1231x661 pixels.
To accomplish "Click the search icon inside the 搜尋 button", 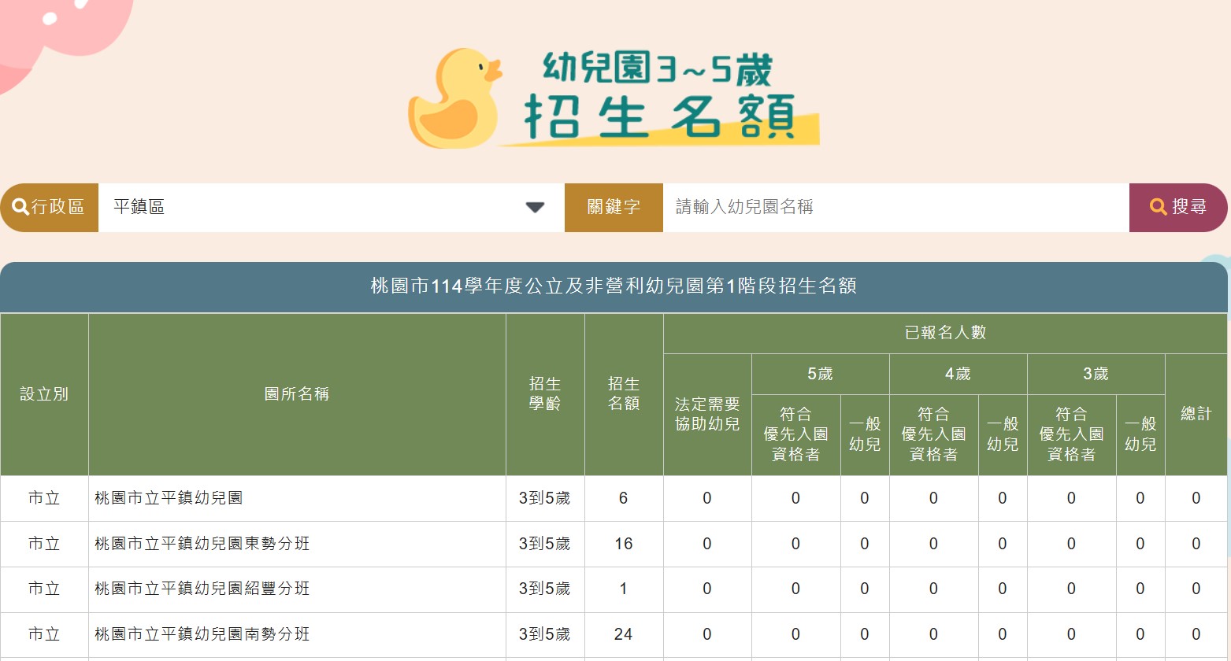I will [x=1158, y=207].
